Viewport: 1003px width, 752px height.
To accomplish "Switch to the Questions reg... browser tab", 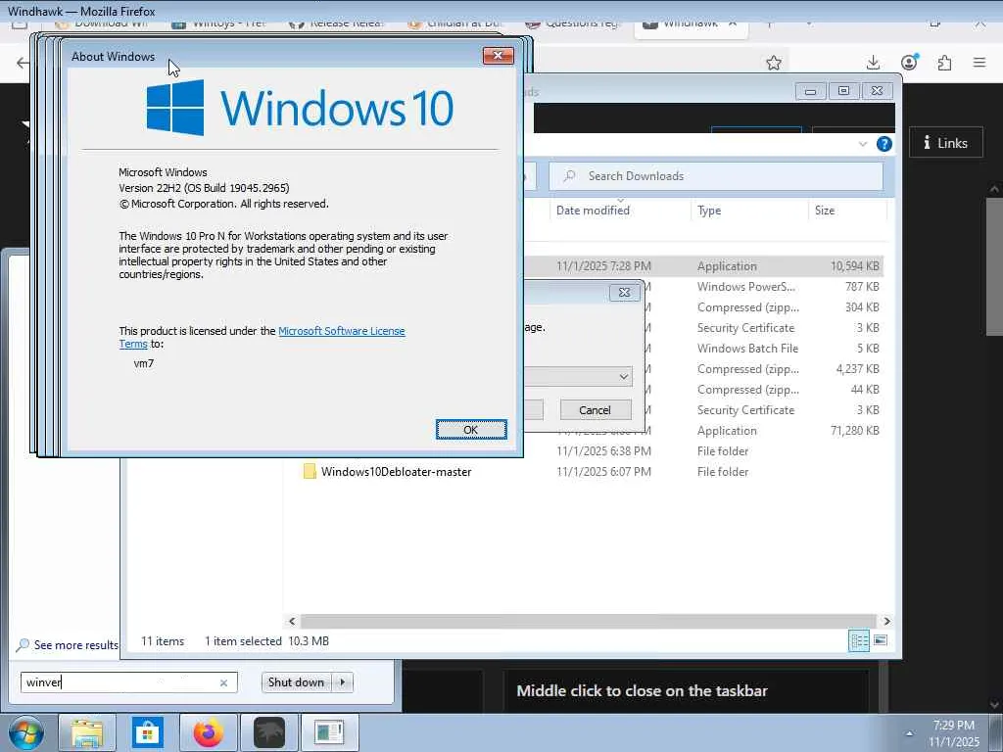I will click(574, 25).
